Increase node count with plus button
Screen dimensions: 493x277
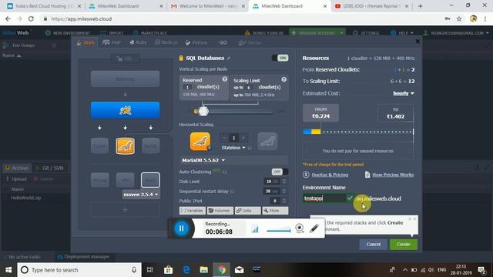point(243,138)
